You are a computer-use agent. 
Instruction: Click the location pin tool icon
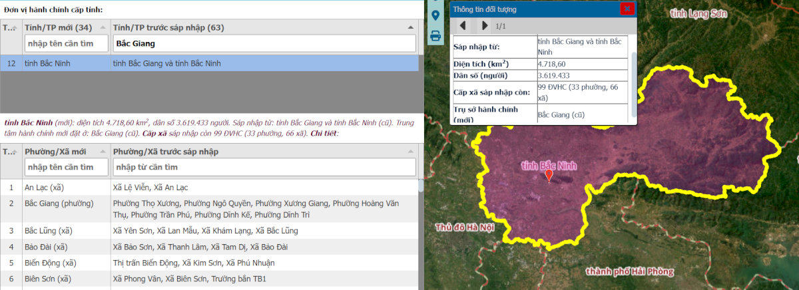pyautogui.click(x=435, y=15)
